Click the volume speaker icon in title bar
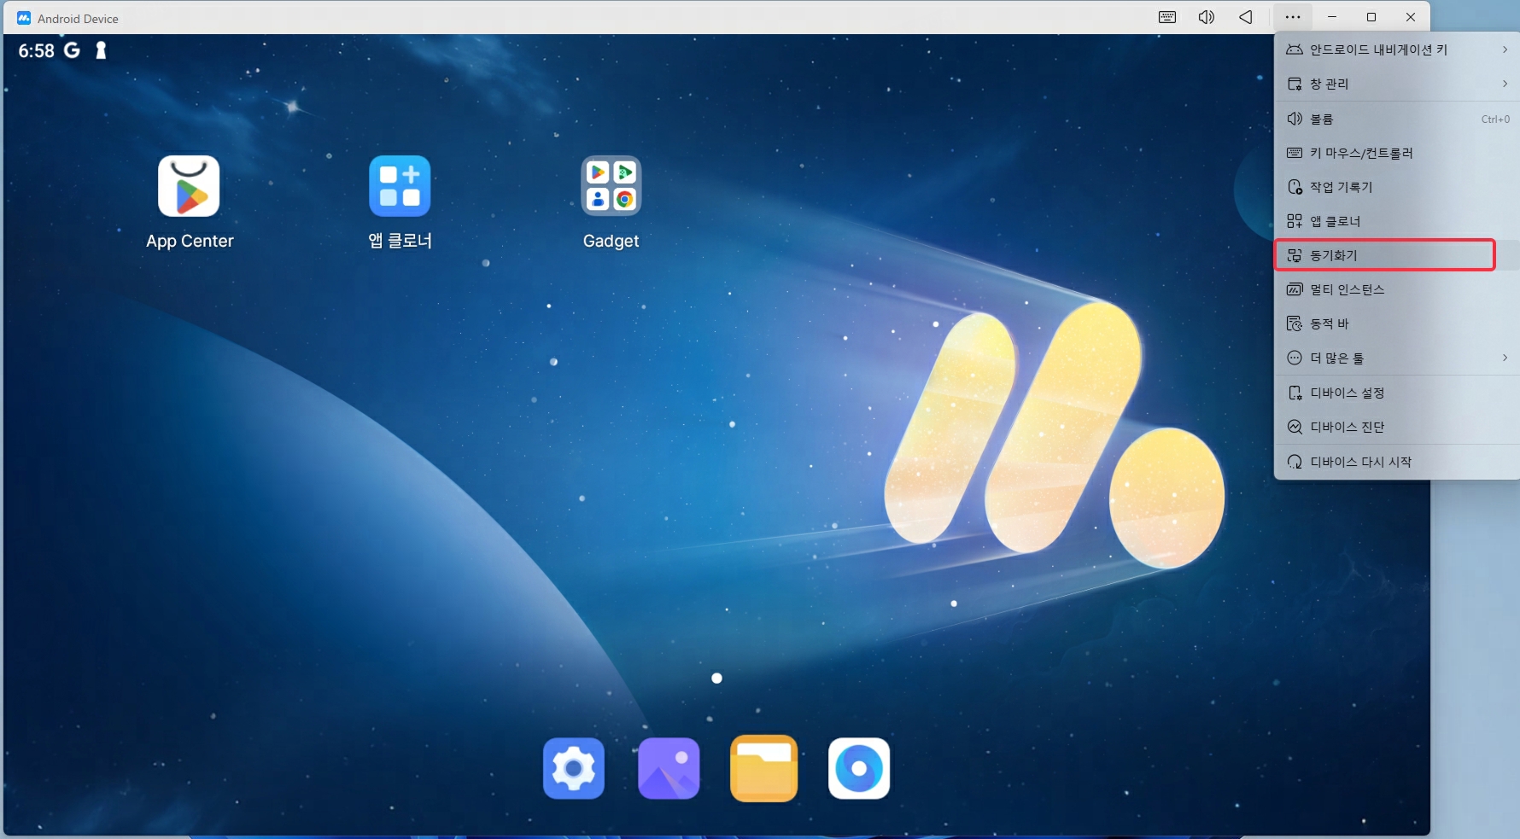Viewport: 1520px width, 839px height. (1207, 17)
